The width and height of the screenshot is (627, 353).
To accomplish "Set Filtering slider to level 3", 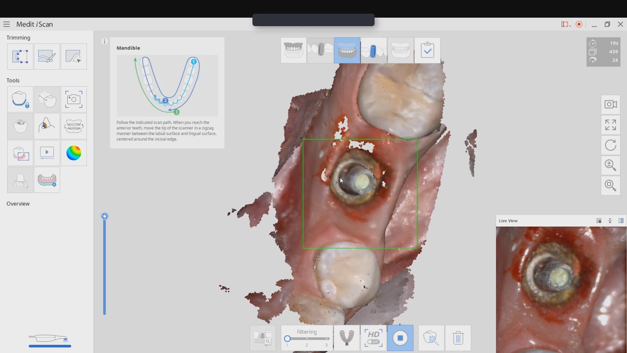I will pos(327,339).
